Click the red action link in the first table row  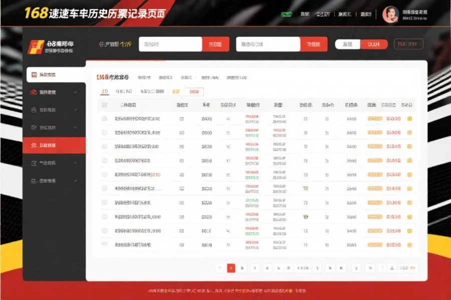pos(393,118)
